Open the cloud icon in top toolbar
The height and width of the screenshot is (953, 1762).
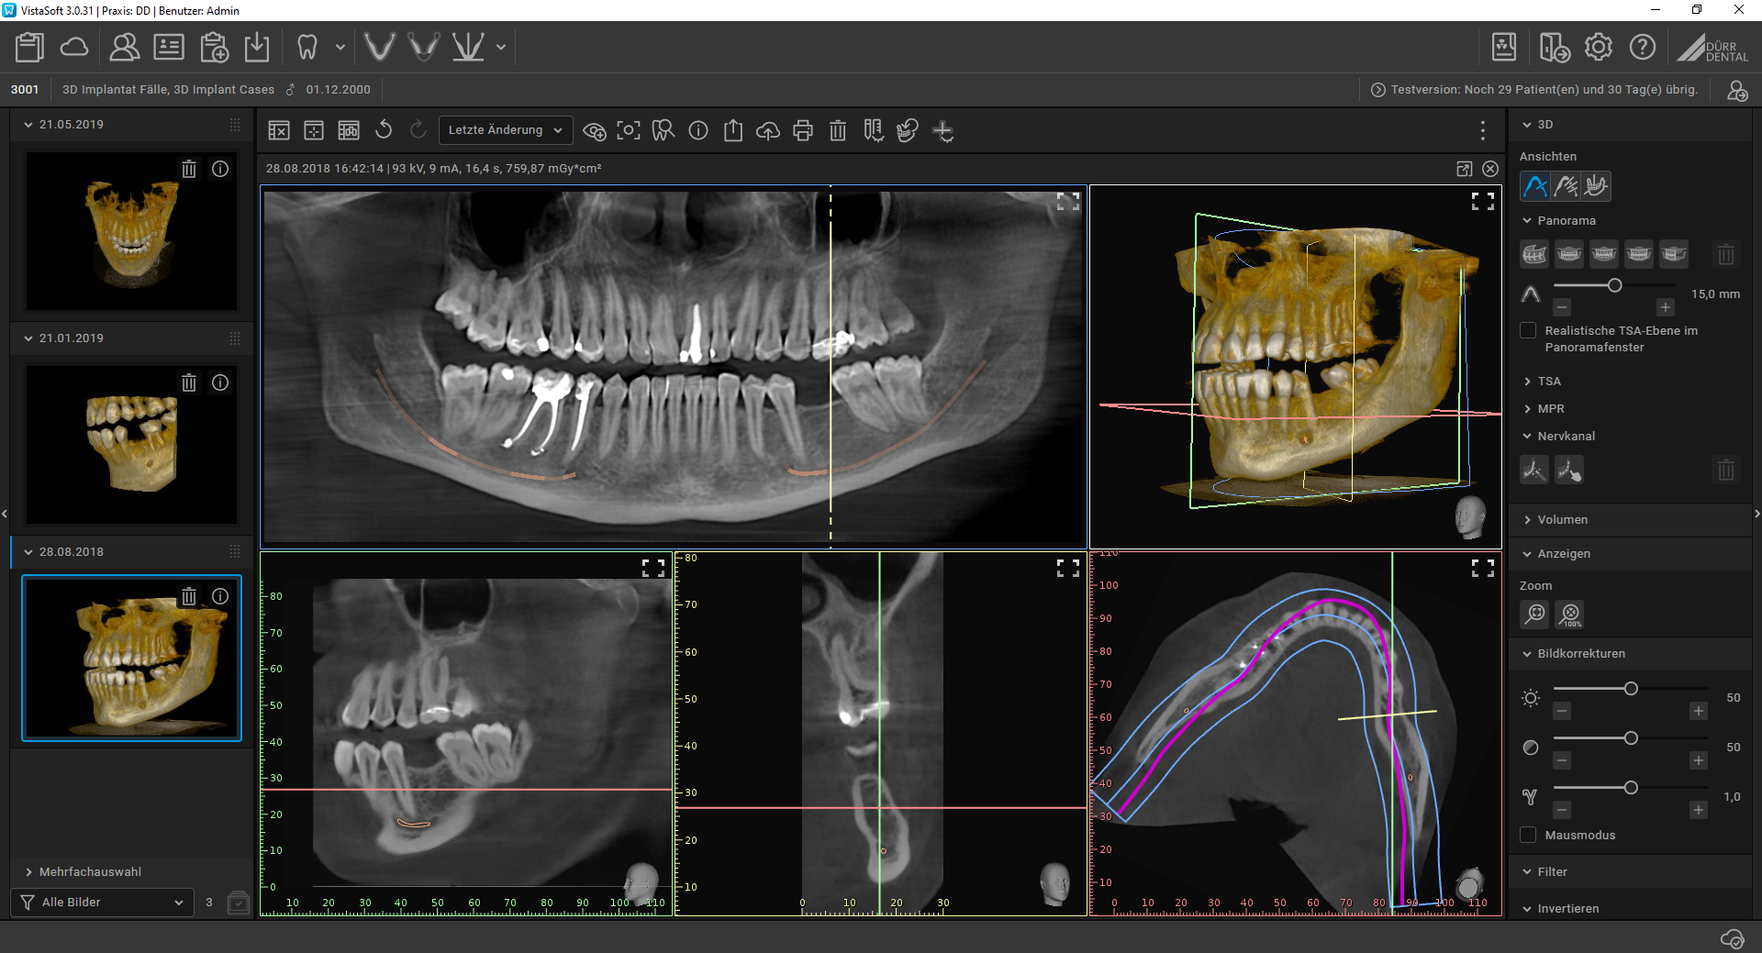(x=74, y=47)
